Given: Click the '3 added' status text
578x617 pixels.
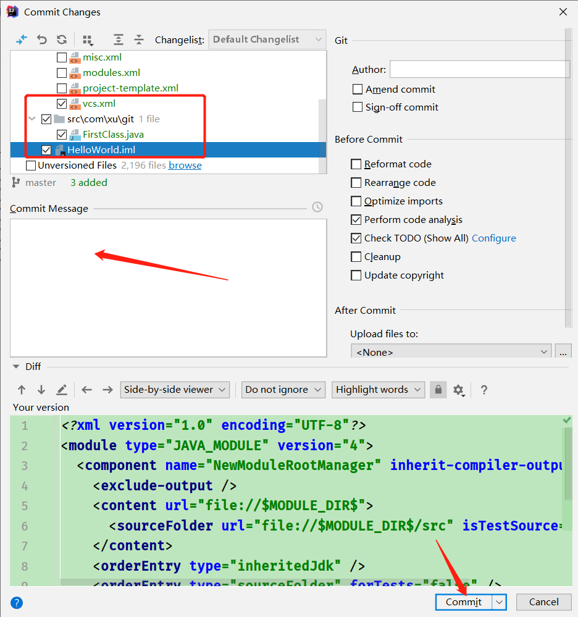Looking at the screenshot, I should [89, 183].
